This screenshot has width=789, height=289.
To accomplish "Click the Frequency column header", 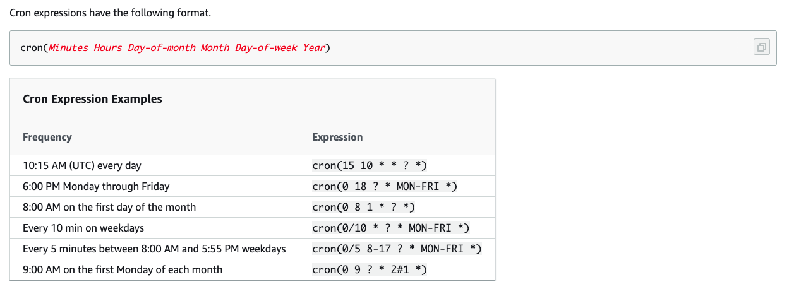I will [47, 137].
